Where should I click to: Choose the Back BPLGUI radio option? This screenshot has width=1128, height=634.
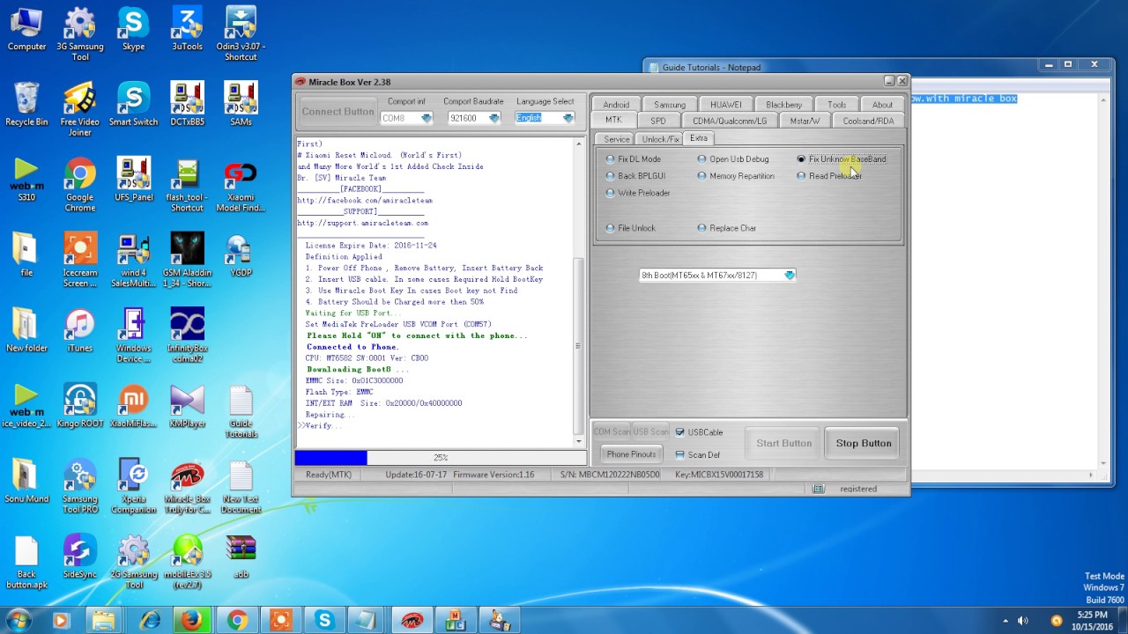(636, 176)
